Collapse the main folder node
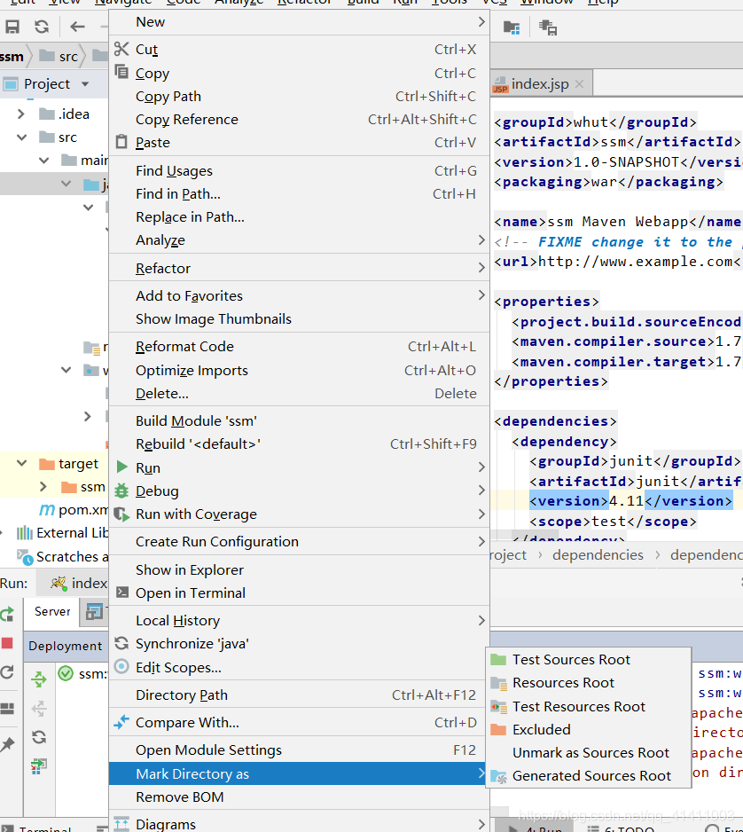 [44, 161]
